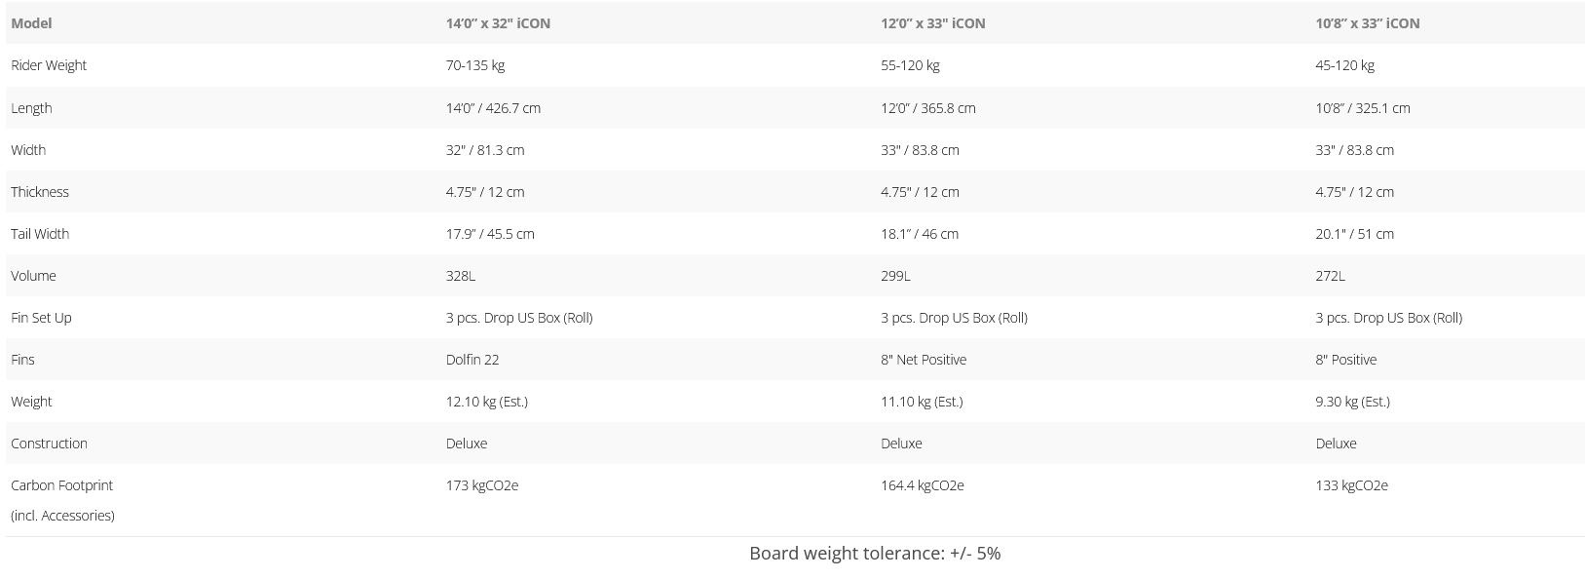Select the Tail Width row label
The image size is (1585, 579).
pos(40,234)
